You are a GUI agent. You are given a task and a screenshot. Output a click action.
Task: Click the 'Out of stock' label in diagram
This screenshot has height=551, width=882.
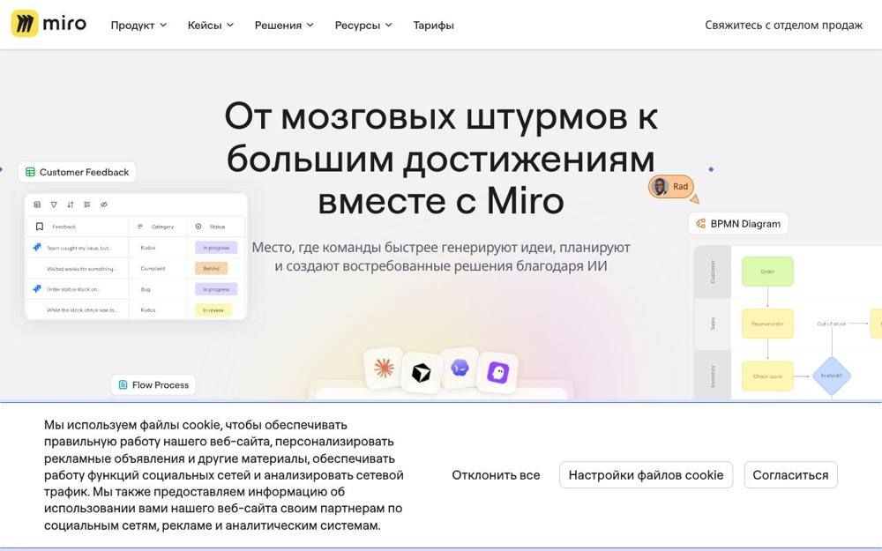832,324
